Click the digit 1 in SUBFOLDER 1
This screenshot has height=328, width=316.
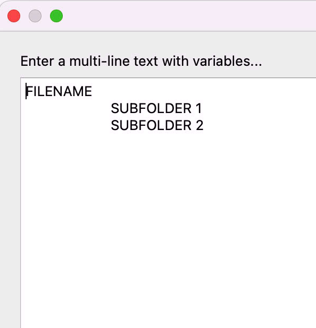[198, 108]
